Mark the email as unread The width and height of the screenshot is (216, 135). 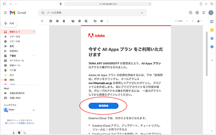(73, 21)
